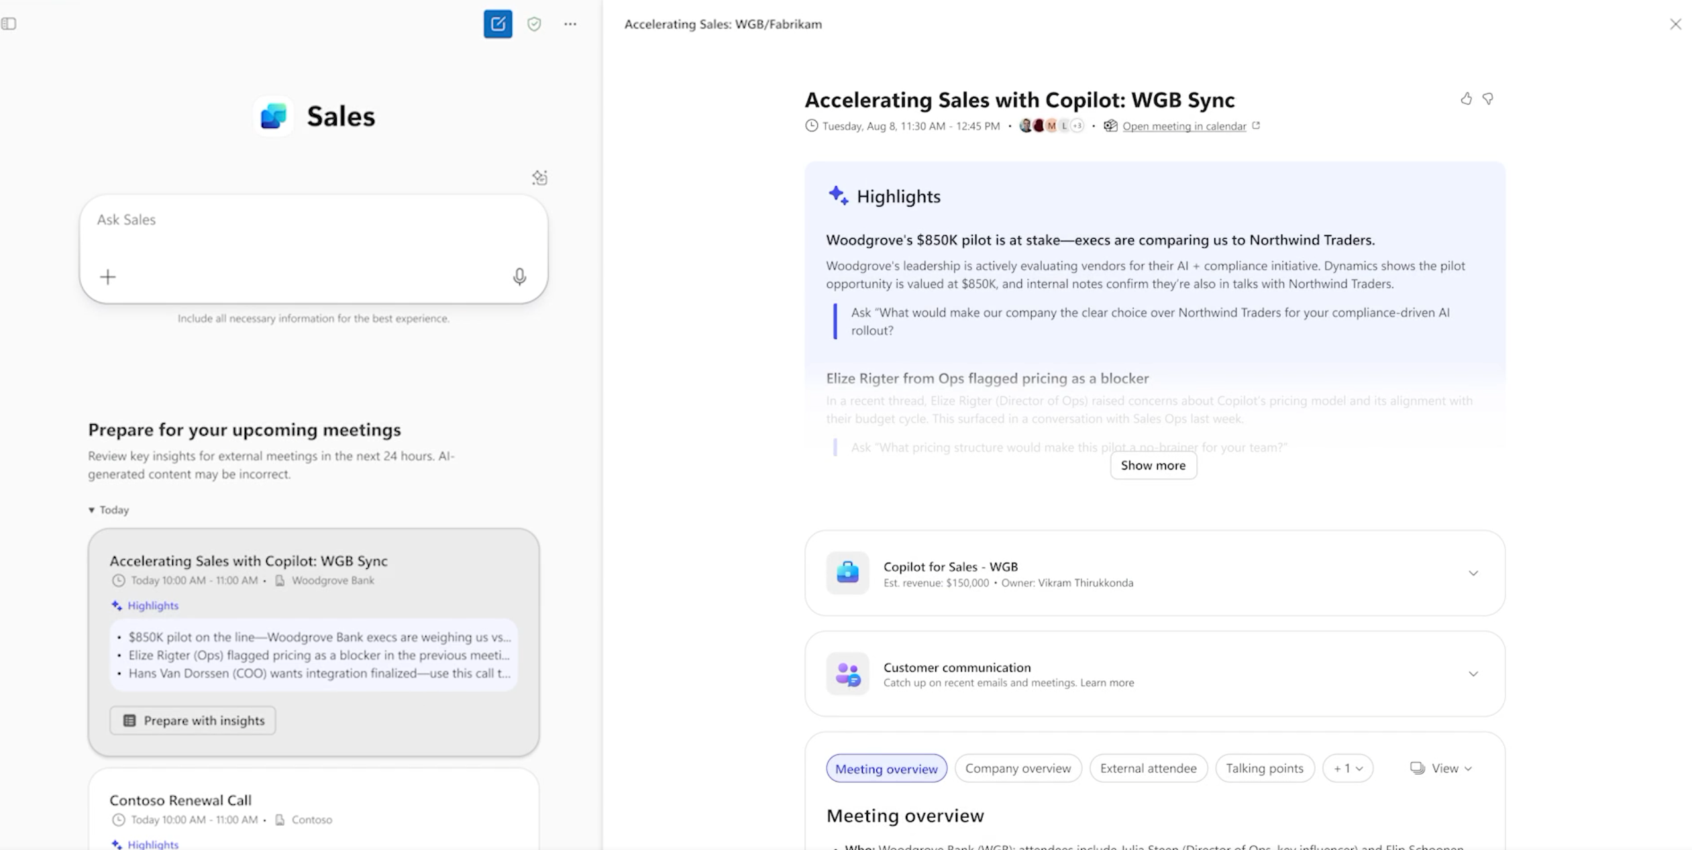1692x850 pixels.
Task: Click Prepare with insights button
Action: pyautogui.click(x=193, y=721)
